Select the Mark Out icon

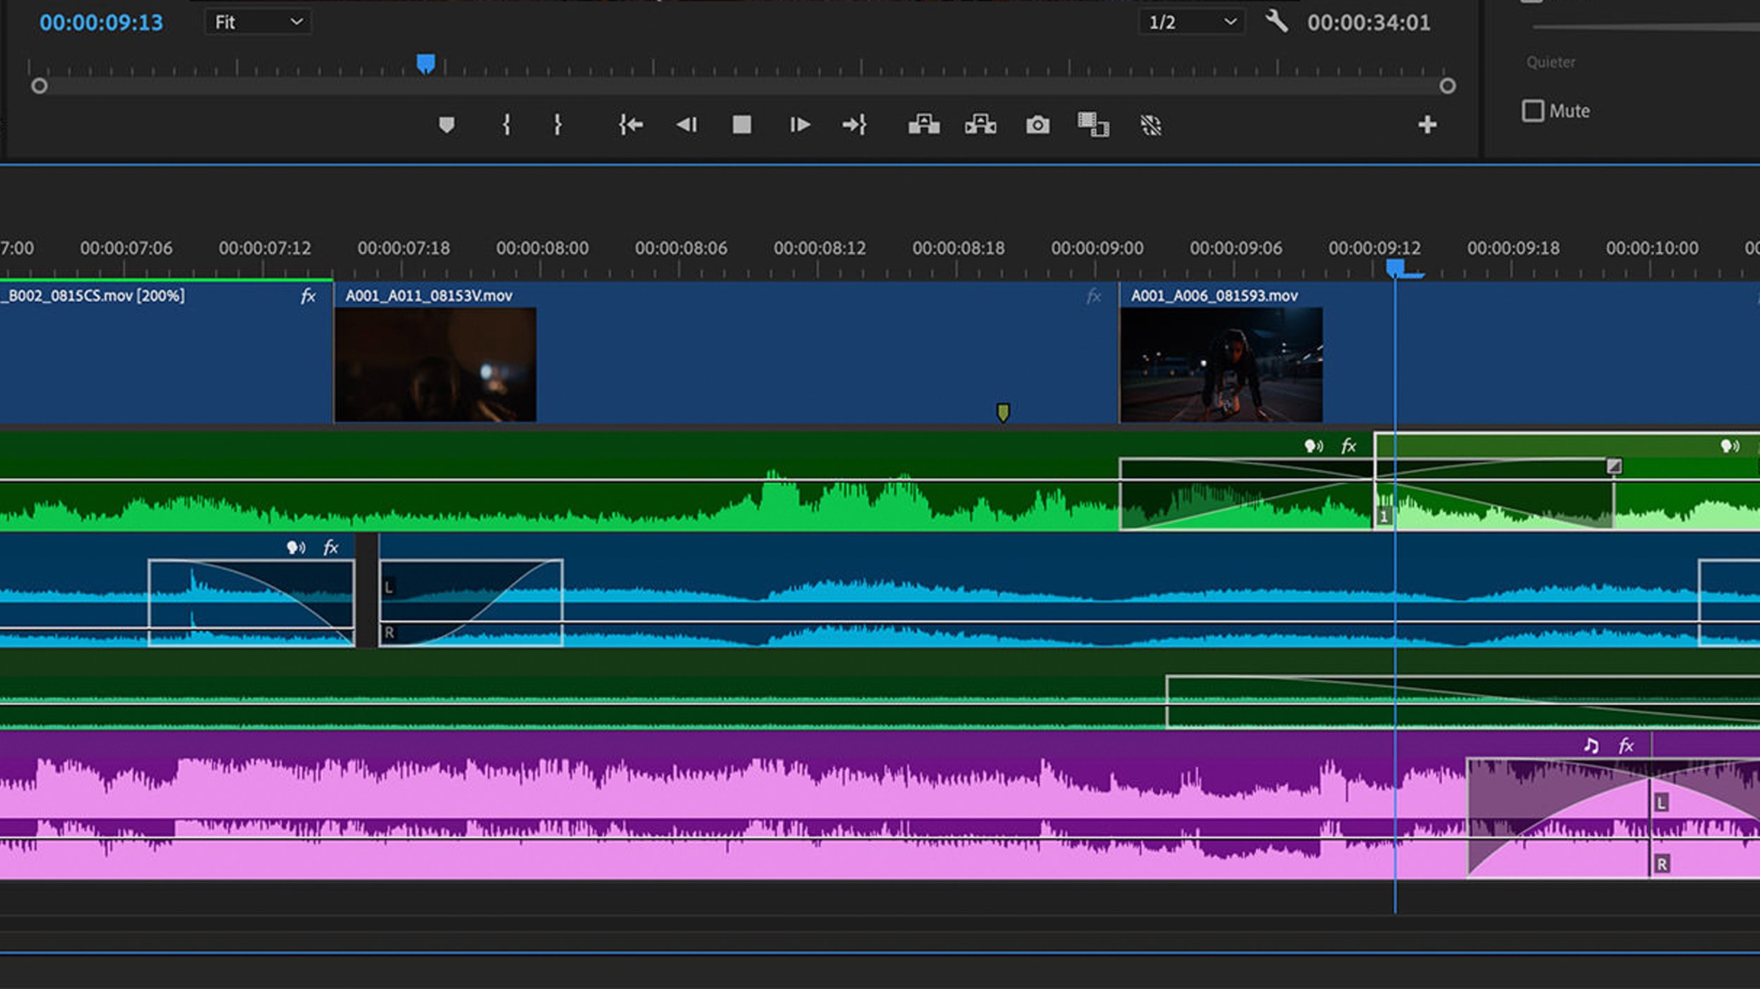tap(558, 125)
